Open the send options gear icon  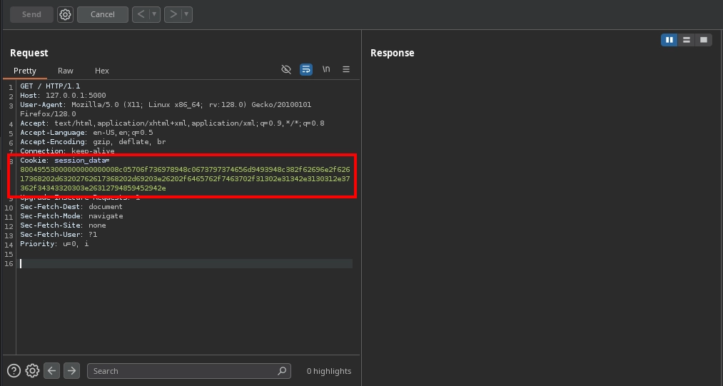65,14
